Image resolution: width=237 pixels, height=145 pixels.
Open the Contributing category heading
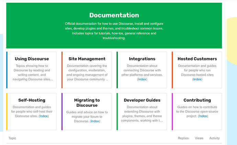coord(197,100)
